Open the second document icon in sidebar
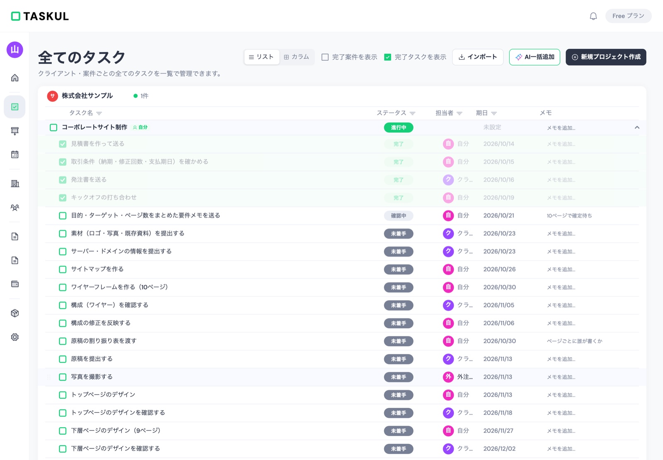Screen dimensions: 663x460 coord(15,260)
